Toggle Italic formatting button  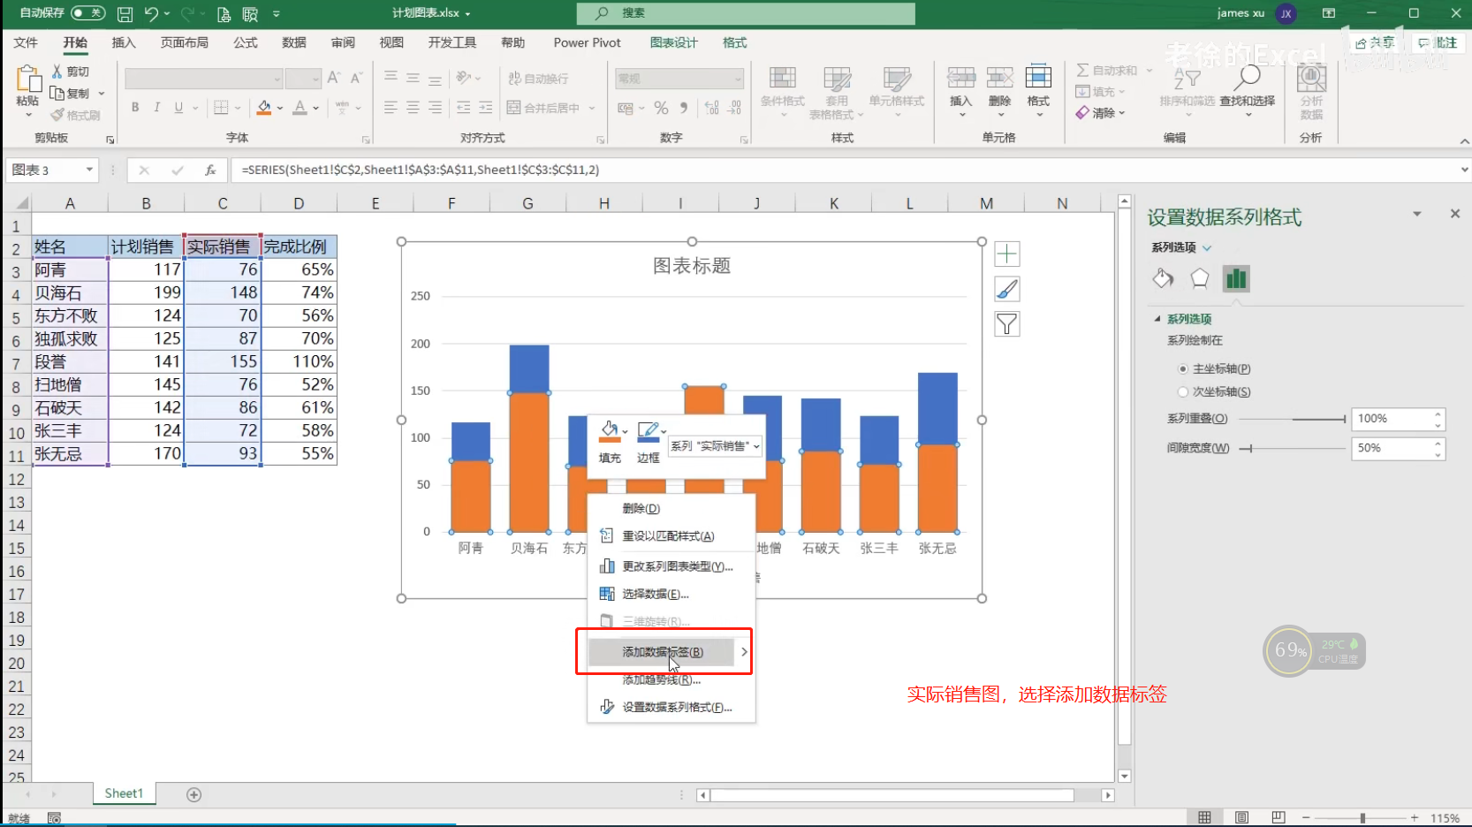[x=156, y=108]
